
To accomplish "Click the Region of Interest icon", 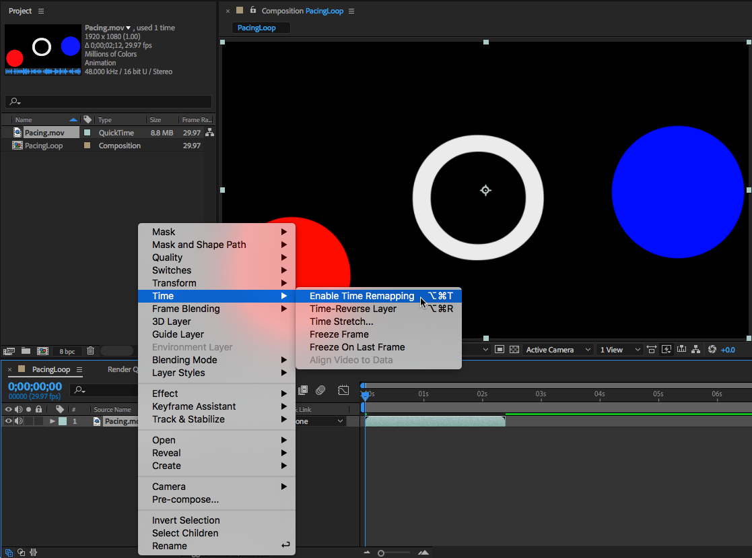I will [500, 350].
